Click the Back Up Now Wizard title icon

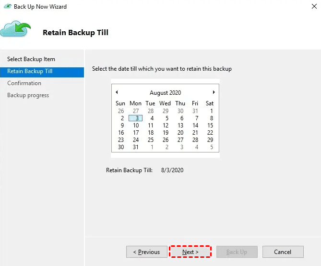coord(8,6)
